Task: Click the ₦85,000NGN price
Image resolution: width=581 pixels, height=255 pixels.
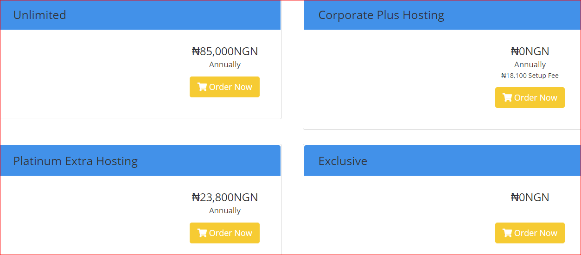Action: [225, 51]
